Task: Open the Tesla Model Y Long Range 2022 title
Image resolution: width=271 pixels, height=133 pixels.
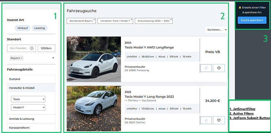Action: point(149,97)
